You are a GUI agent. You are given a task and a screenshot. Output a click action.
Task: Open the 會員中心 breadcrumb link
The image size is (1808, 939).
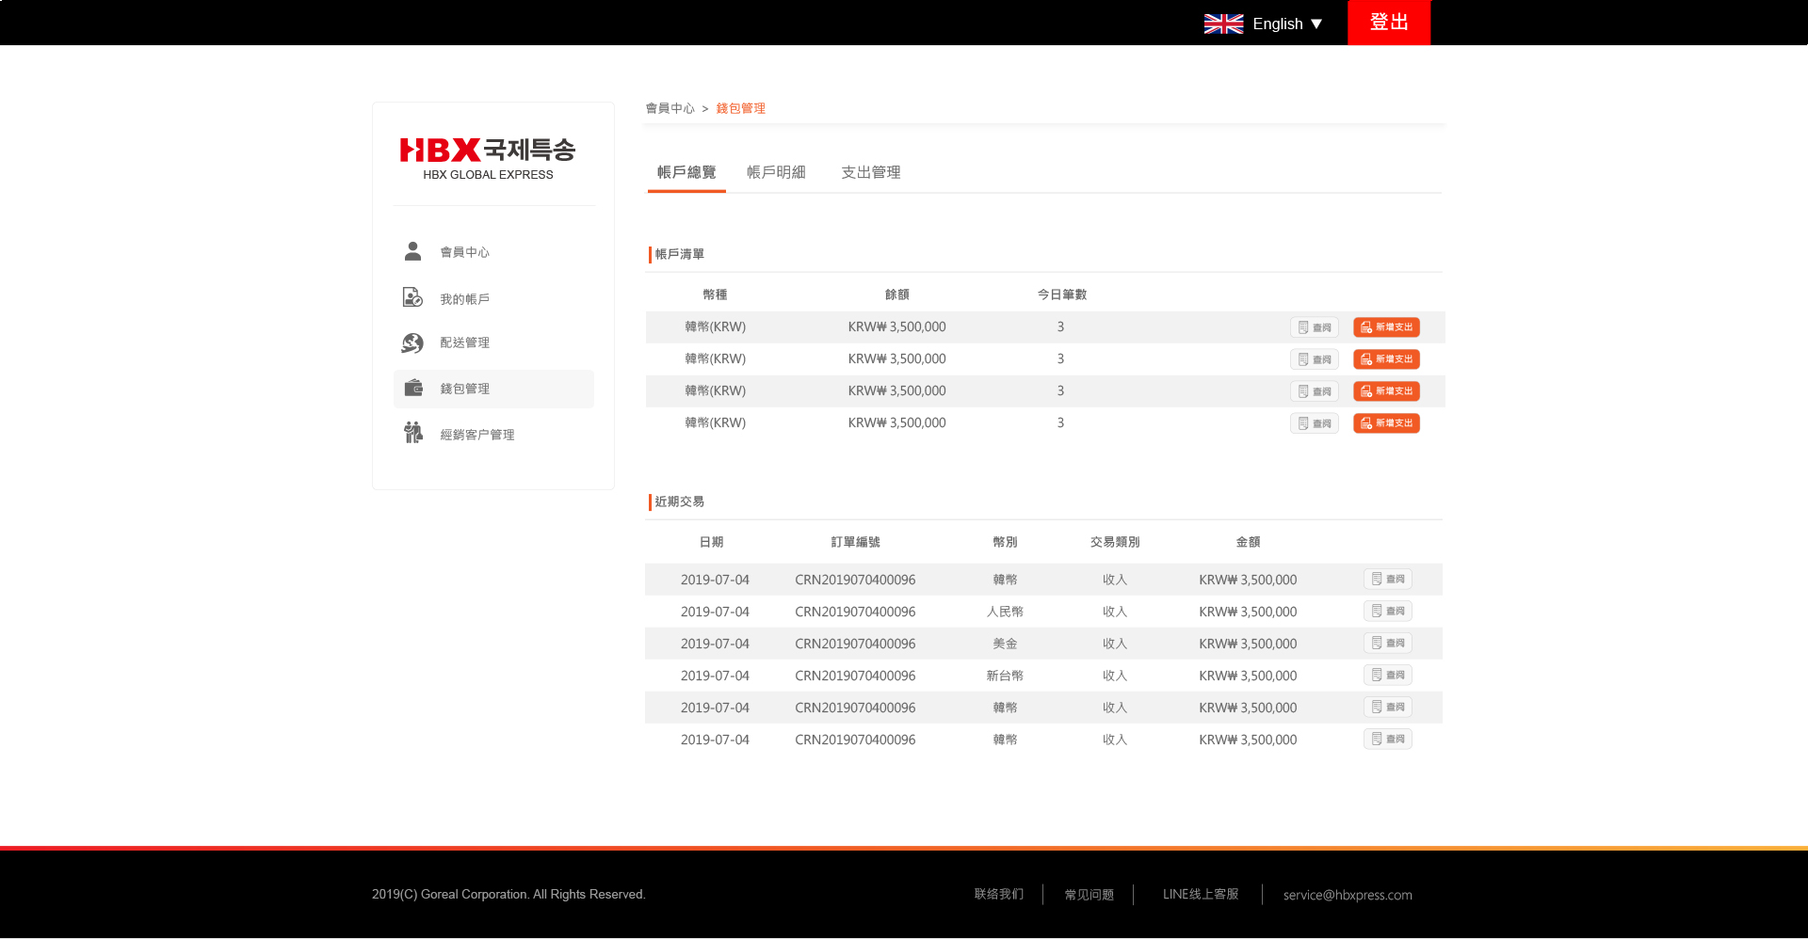click(x=670, y=109)
